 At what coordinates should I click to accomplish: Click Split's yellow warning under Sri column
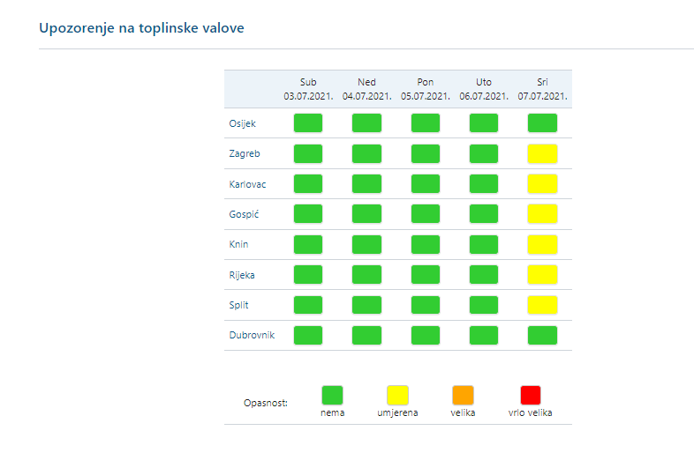pyautogui.click(x=542, y=305)
